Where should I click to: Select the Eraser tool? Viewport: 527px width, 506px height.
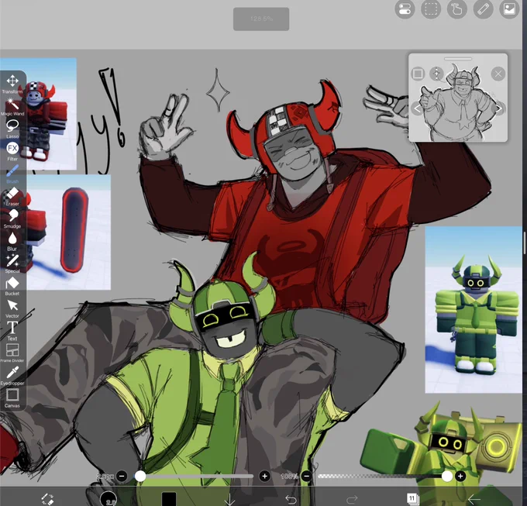(x=12, y=196)
